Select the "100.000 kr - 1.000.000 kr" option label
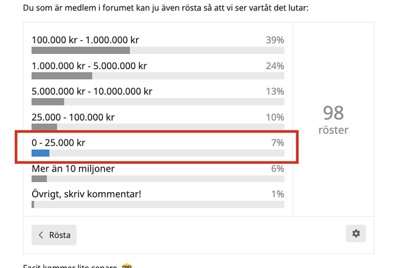This screenshot has width=401, height=268. 85,40
